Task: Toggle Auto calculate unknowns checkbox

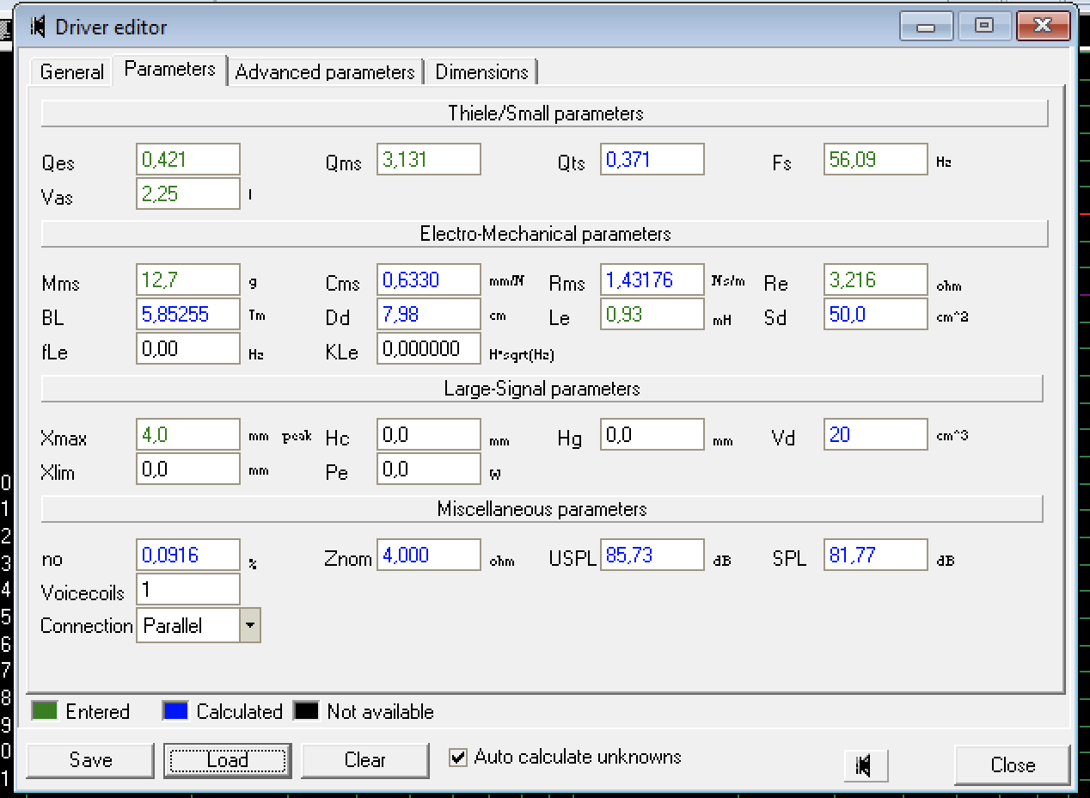Action: (458, 758)
